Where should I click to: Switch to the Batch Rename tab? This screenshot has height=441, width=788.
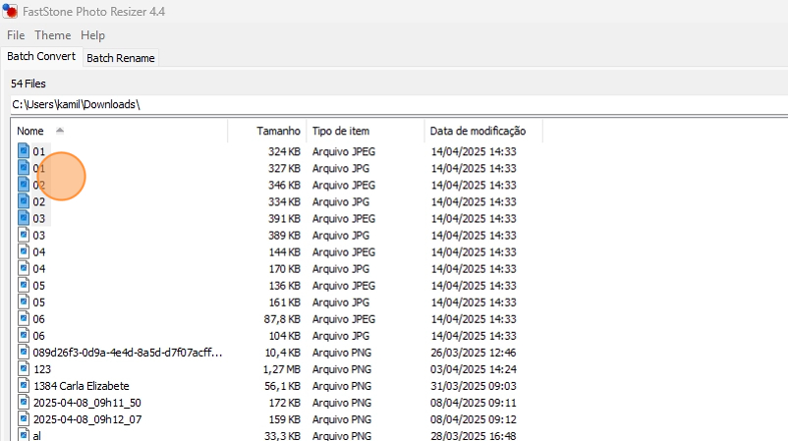[121, 58]
